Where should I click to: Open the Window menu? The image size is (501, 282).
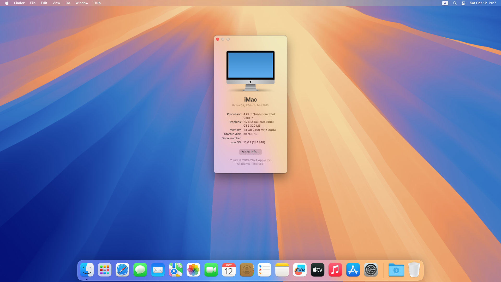tap(82, 3)
